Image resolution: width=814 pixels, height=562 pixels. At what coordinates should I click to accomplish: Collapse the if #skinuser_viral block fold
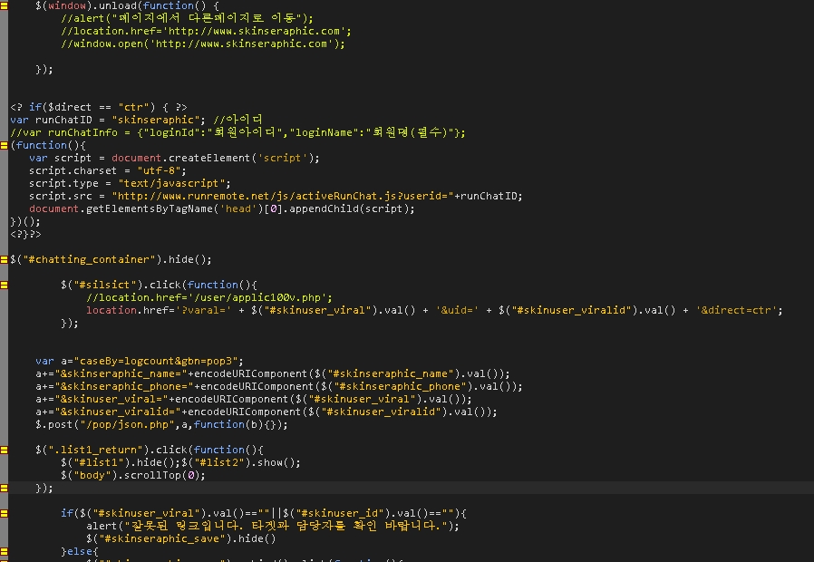coord(5,513)
